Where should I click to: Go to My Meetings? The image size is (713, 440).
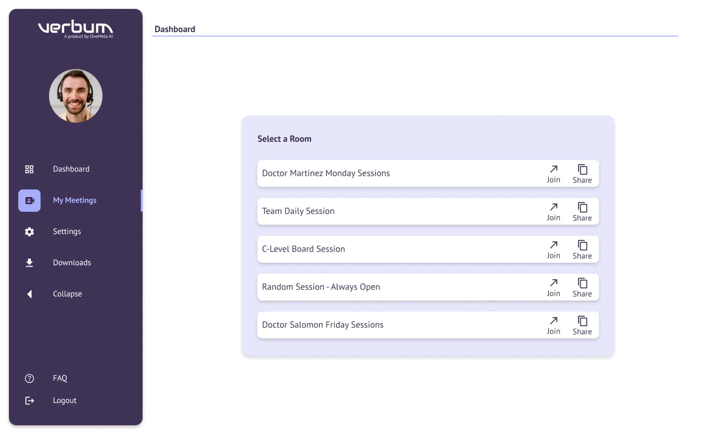pos(74,200)
